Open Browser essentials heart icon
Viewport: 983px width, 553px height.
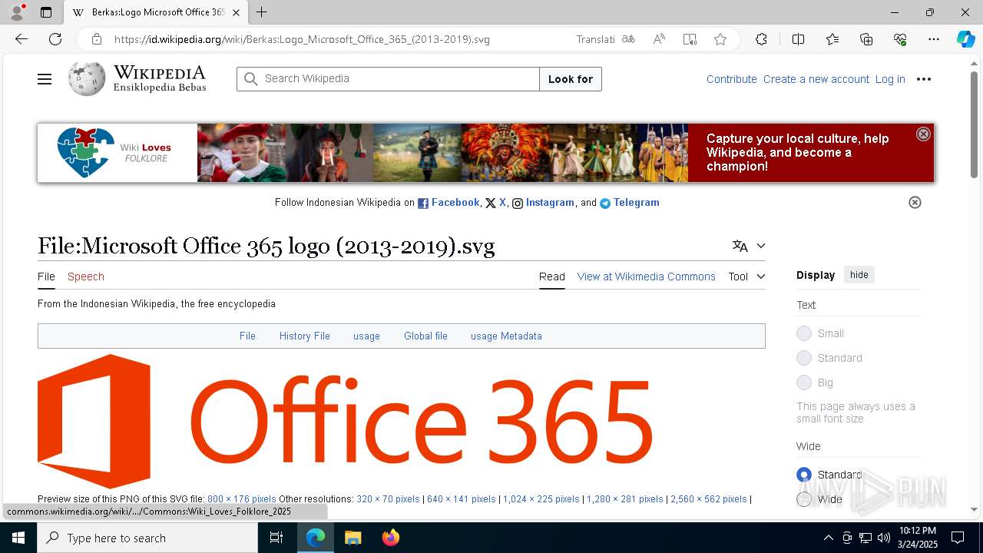(900, 39)
